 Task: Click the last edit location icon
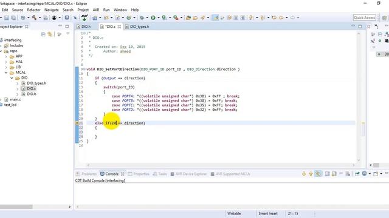[x=274, y=18]
